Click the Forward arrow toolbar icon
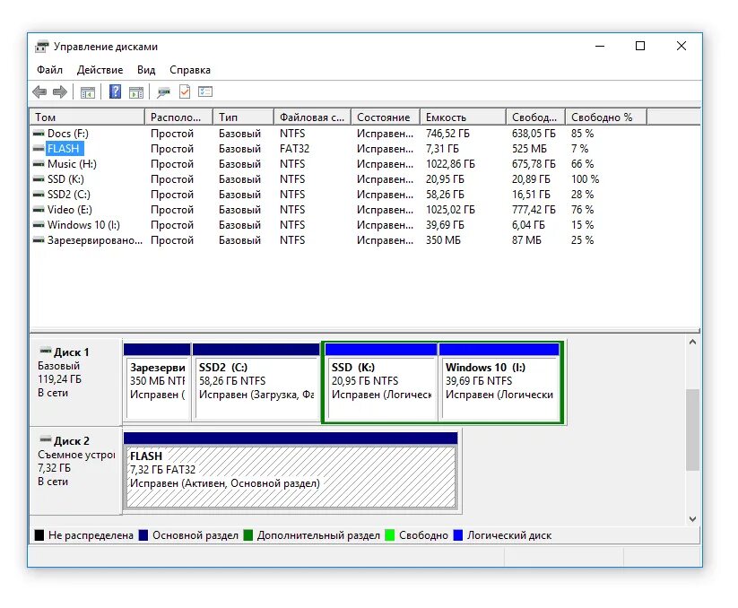Viewport: 738px width, 608px height. tap(60, 91)
